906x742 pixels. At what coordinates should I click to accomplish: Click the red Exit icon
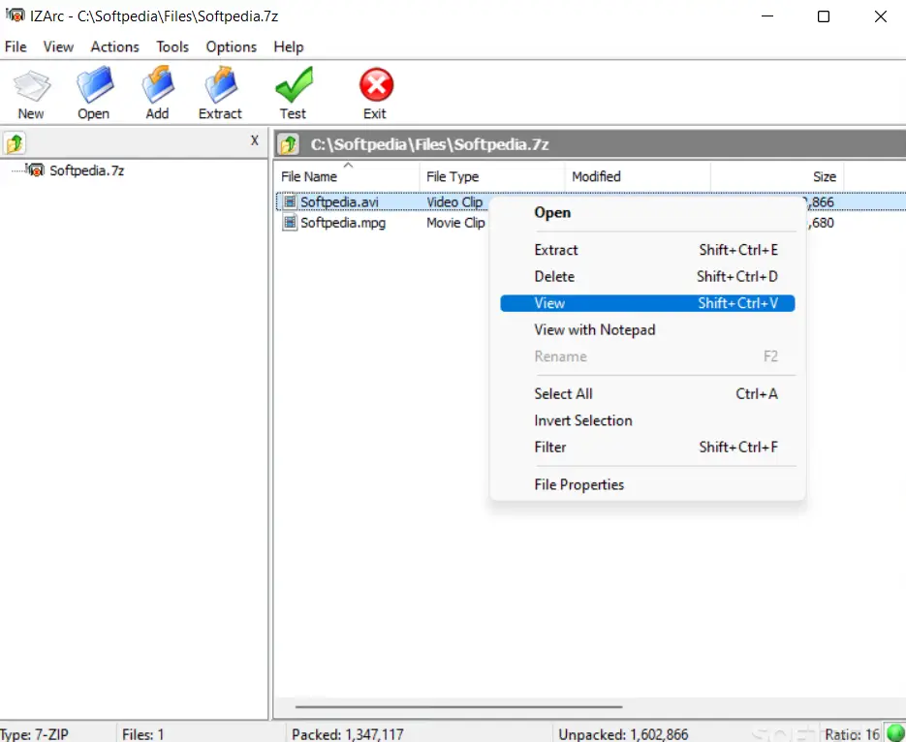point(375,87)
